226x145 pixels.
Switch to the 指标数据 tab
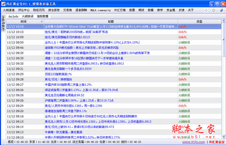point(43,16)
